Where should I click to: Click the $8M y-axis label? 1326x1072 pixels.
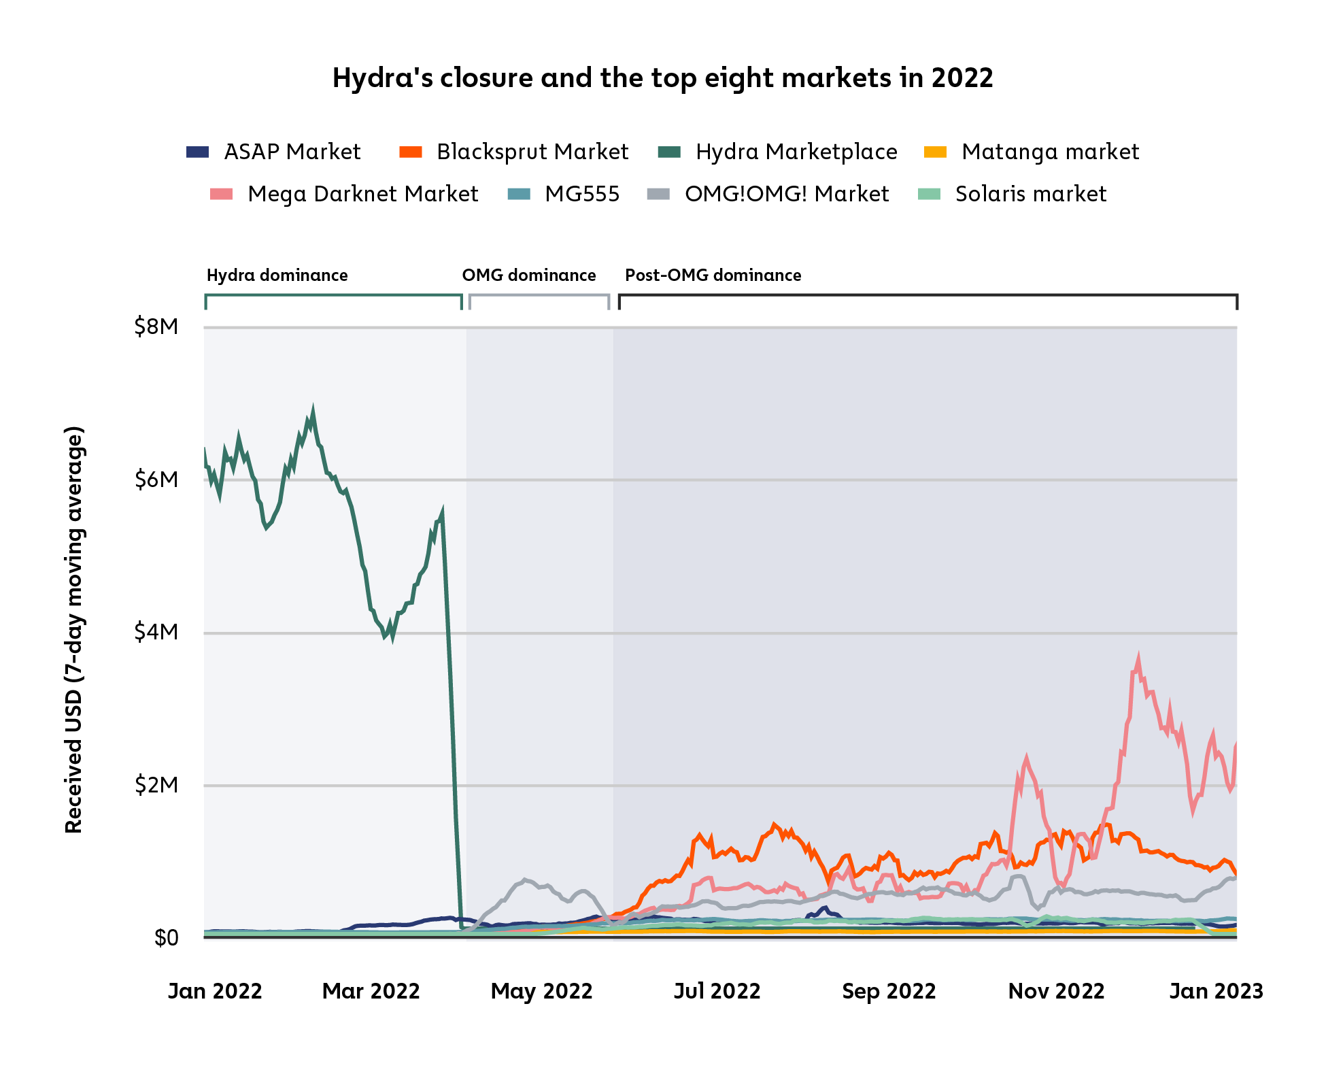click(x=156, y=327)
